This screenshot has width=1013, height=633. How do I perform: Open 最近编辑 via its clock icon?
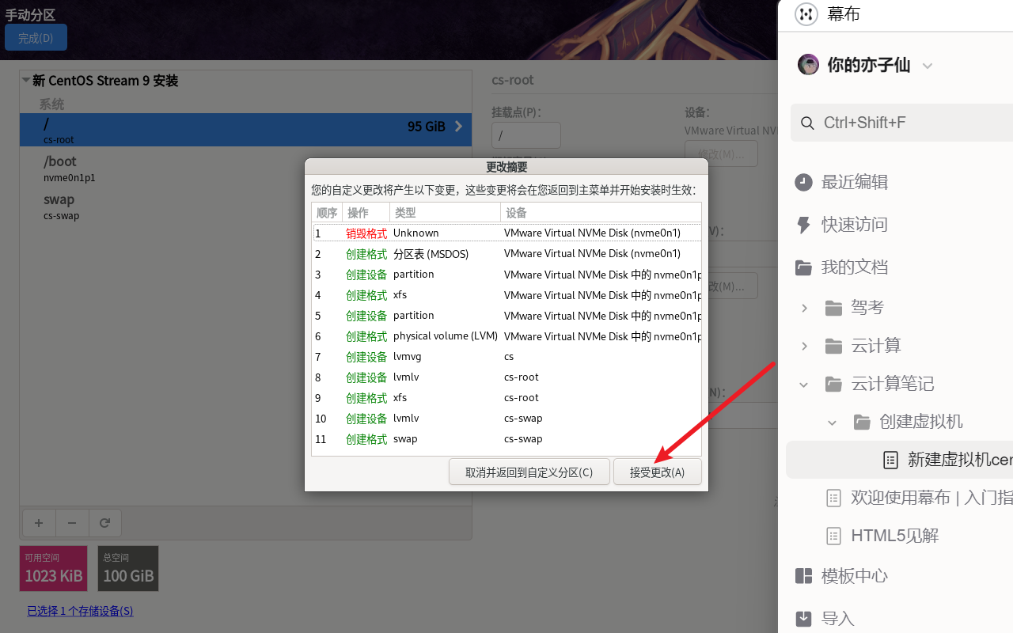tap(803, 182)
